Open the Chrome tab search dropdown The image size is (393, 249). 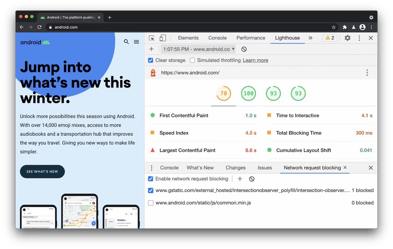(x=371, y=17)
